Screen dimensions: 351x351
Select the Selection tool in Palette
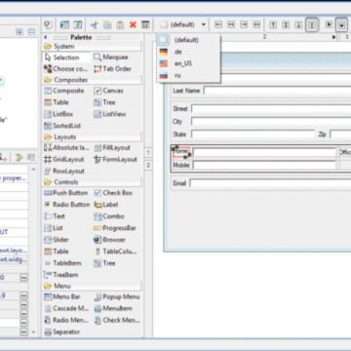pos(67,58)
